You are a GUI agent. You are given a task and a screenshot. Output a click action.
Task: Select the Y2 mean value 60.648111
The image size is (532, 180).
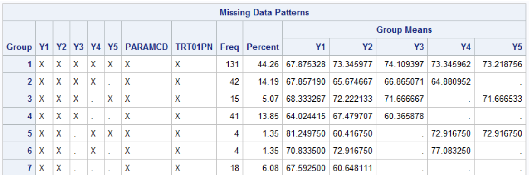[x=352, y=167]
